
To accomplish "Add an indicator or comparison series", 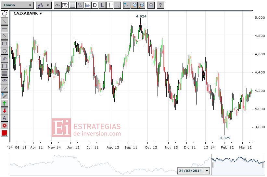I will [127, 5].
